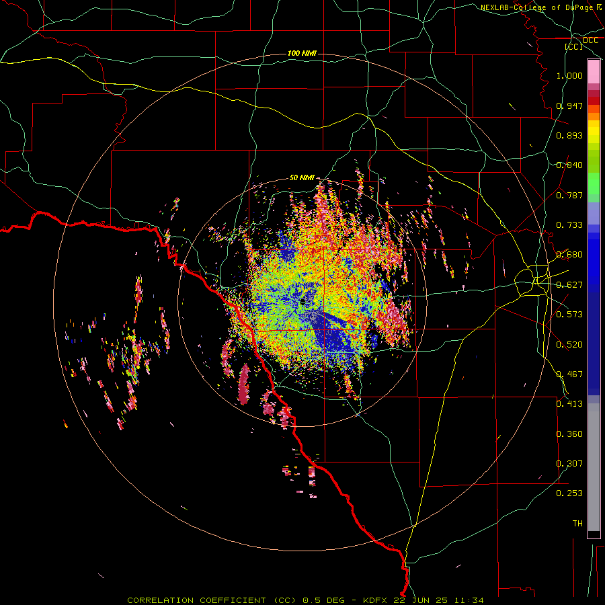This screenshot has height=605, width=605.
Task: Click the 50 NMI range ring label
Action: (302, 177)
